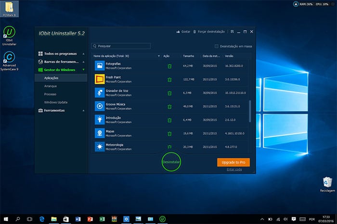
Task: Open the Windows Start menu
Action: tap(6, 219)
